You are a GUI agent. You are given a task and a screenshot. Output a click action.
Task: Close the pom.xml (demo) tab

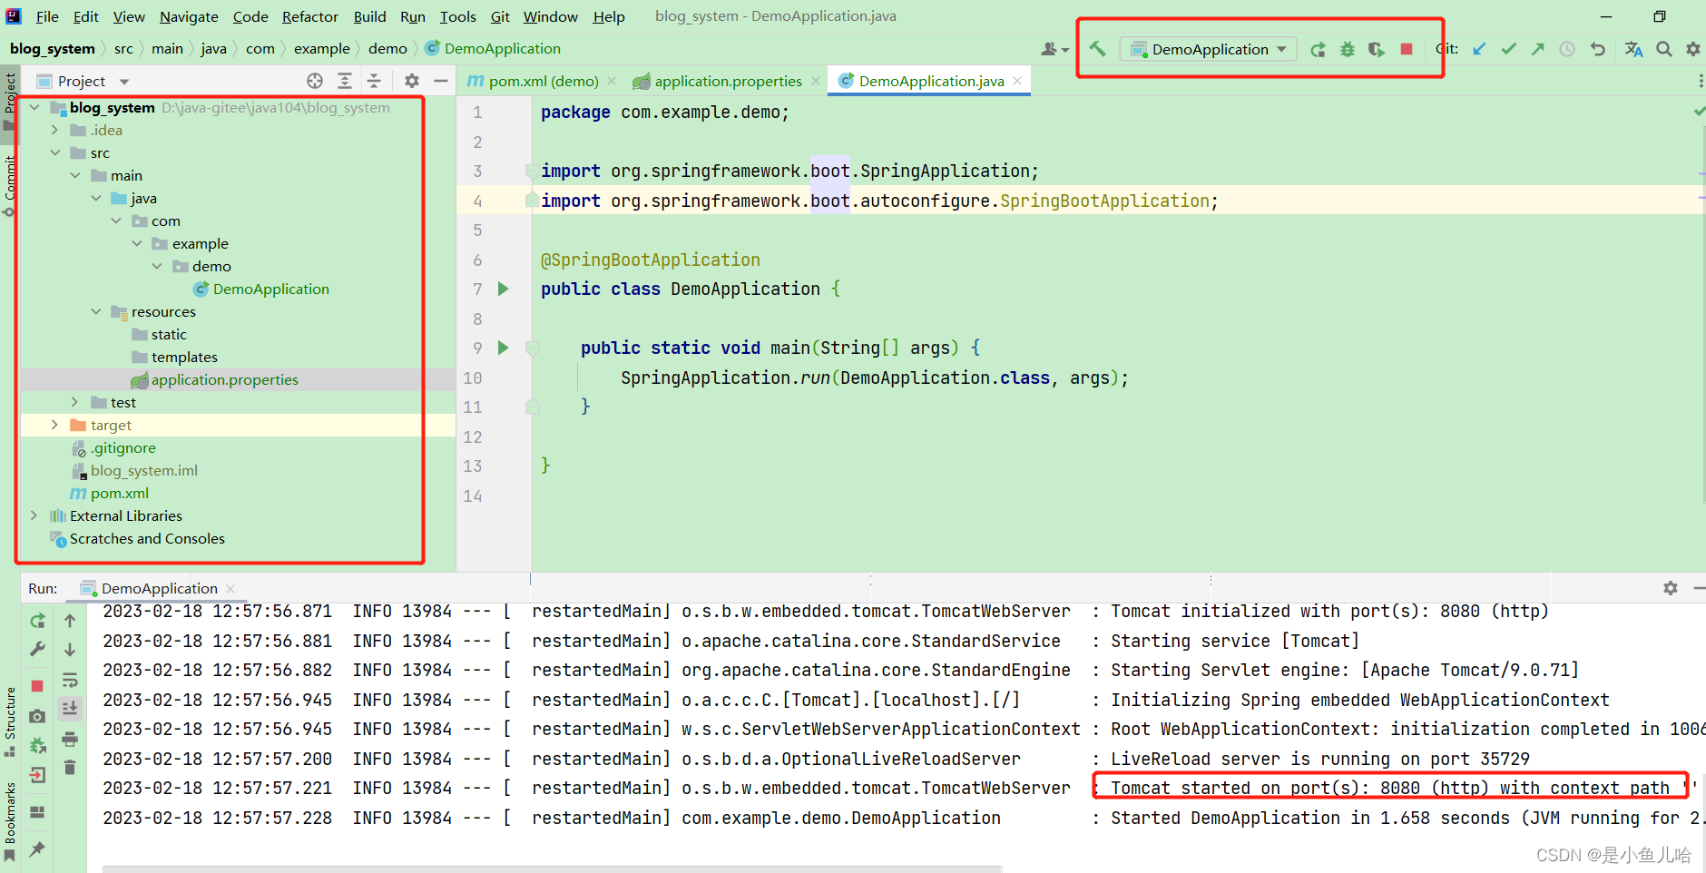612,81
